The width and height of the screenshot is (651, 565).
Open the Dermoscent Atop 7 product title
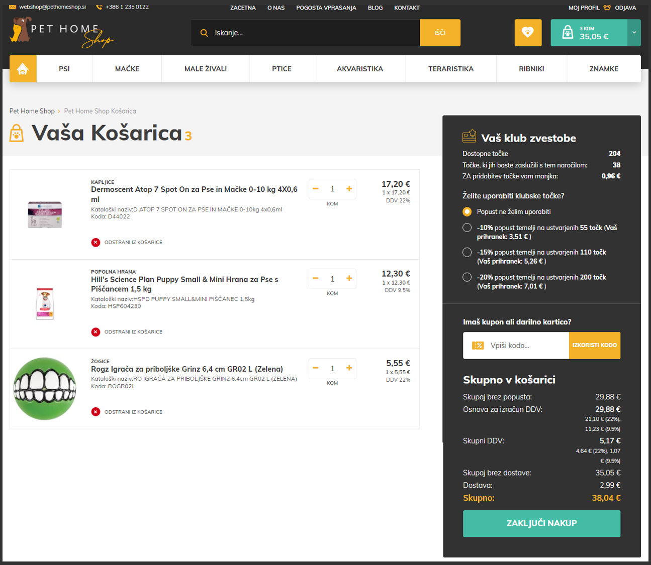click(194, 194)
